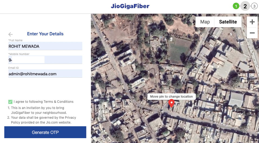The image size is (259, 143).
Task: Focus the Full Name field with ROHIT MEWADA
Action: [x=45, y=46]
